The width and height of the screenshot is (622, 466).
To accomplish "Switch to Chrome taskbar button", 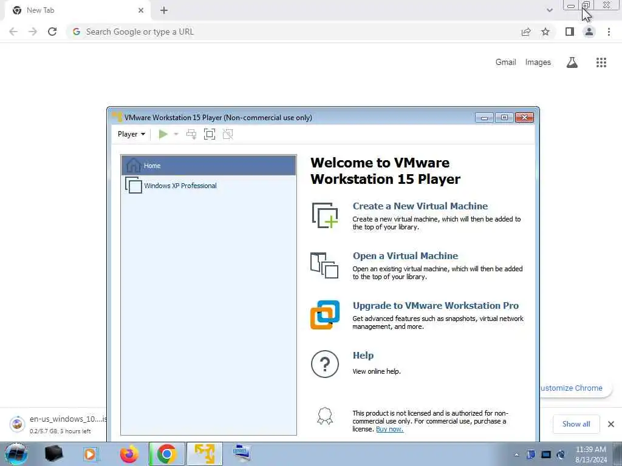I will pyautogui.click(x=166, y=454).
